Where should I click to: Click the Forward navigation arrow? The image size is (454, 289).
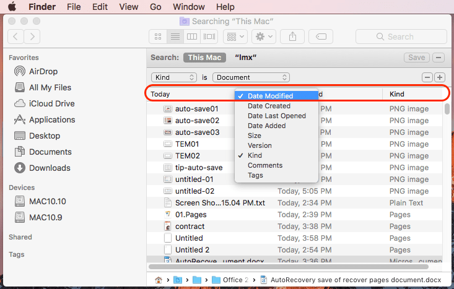pos(32,37)
